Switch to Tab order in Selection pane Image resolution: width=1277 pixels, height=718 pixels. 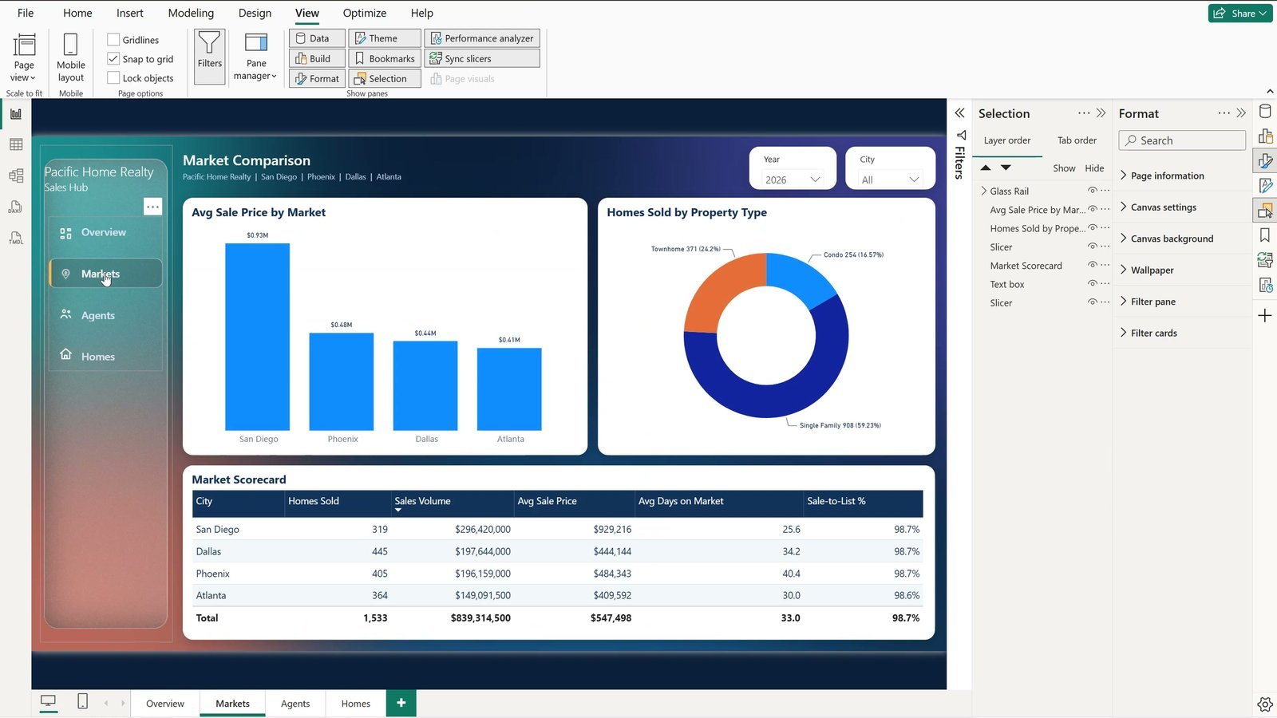[x=1077, y=140]
